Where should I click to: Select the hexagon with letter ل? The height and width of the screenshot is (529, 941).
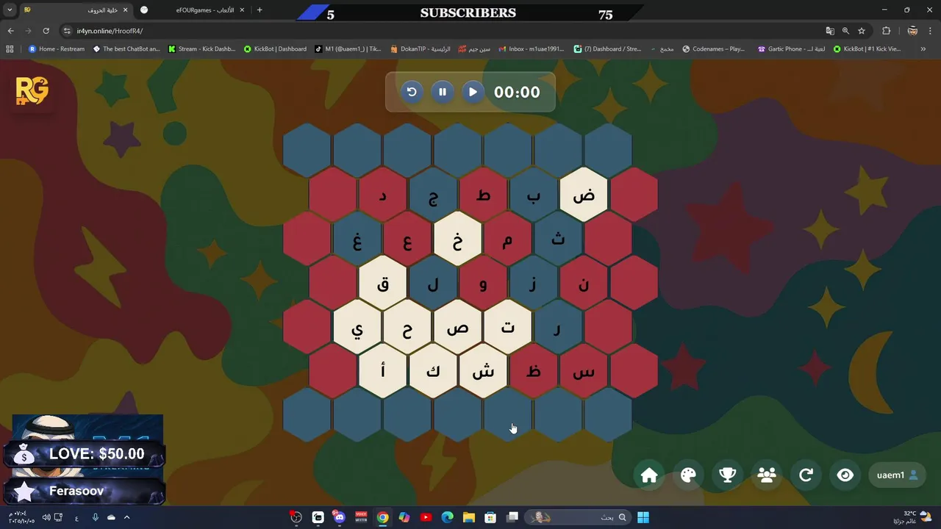click(x=433, y=284)
